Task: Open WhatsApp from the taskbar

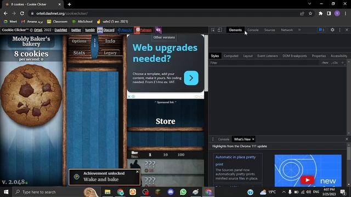Action: 183,192
